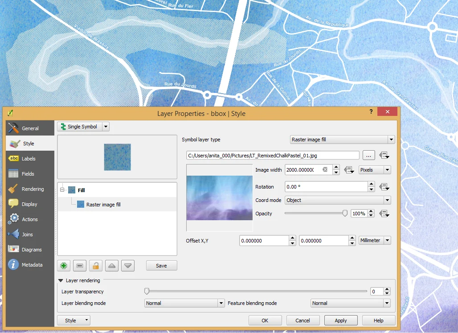Image resolution: width=458 pixels, height=333 pixels.
Task: Move symbol layer down
Action: point(128,266)
